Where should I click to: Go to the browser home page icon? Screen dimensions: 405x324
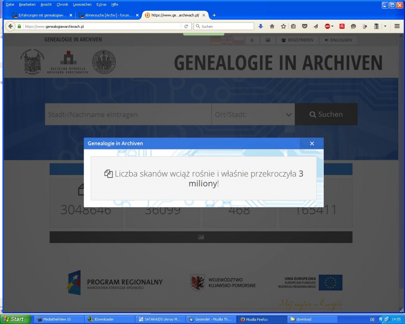(x=272, y=26)
